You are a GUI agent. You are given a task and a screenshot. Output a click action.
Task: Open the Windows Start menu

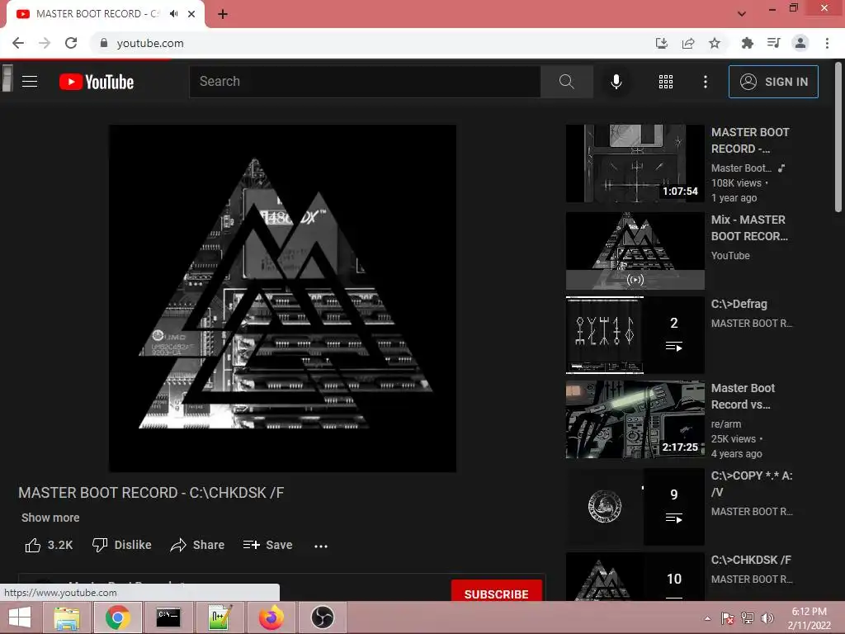coord(20,617)
